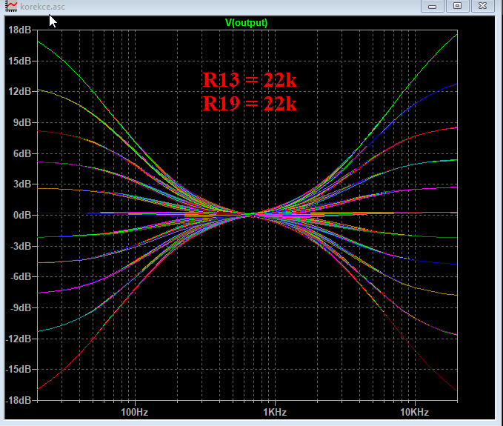503x426 pixels.
Task: Click the 9dB axis label
Action: pyautogui.click(x=22, y=122)
